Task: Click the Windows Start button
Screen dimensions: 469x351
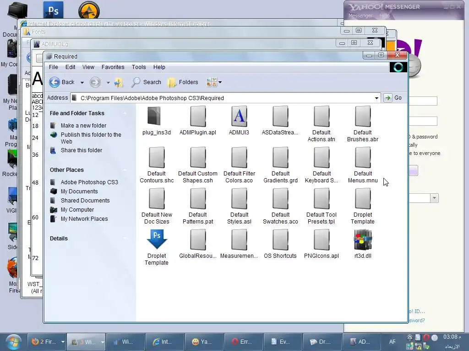Action: (x=13, y=342)
